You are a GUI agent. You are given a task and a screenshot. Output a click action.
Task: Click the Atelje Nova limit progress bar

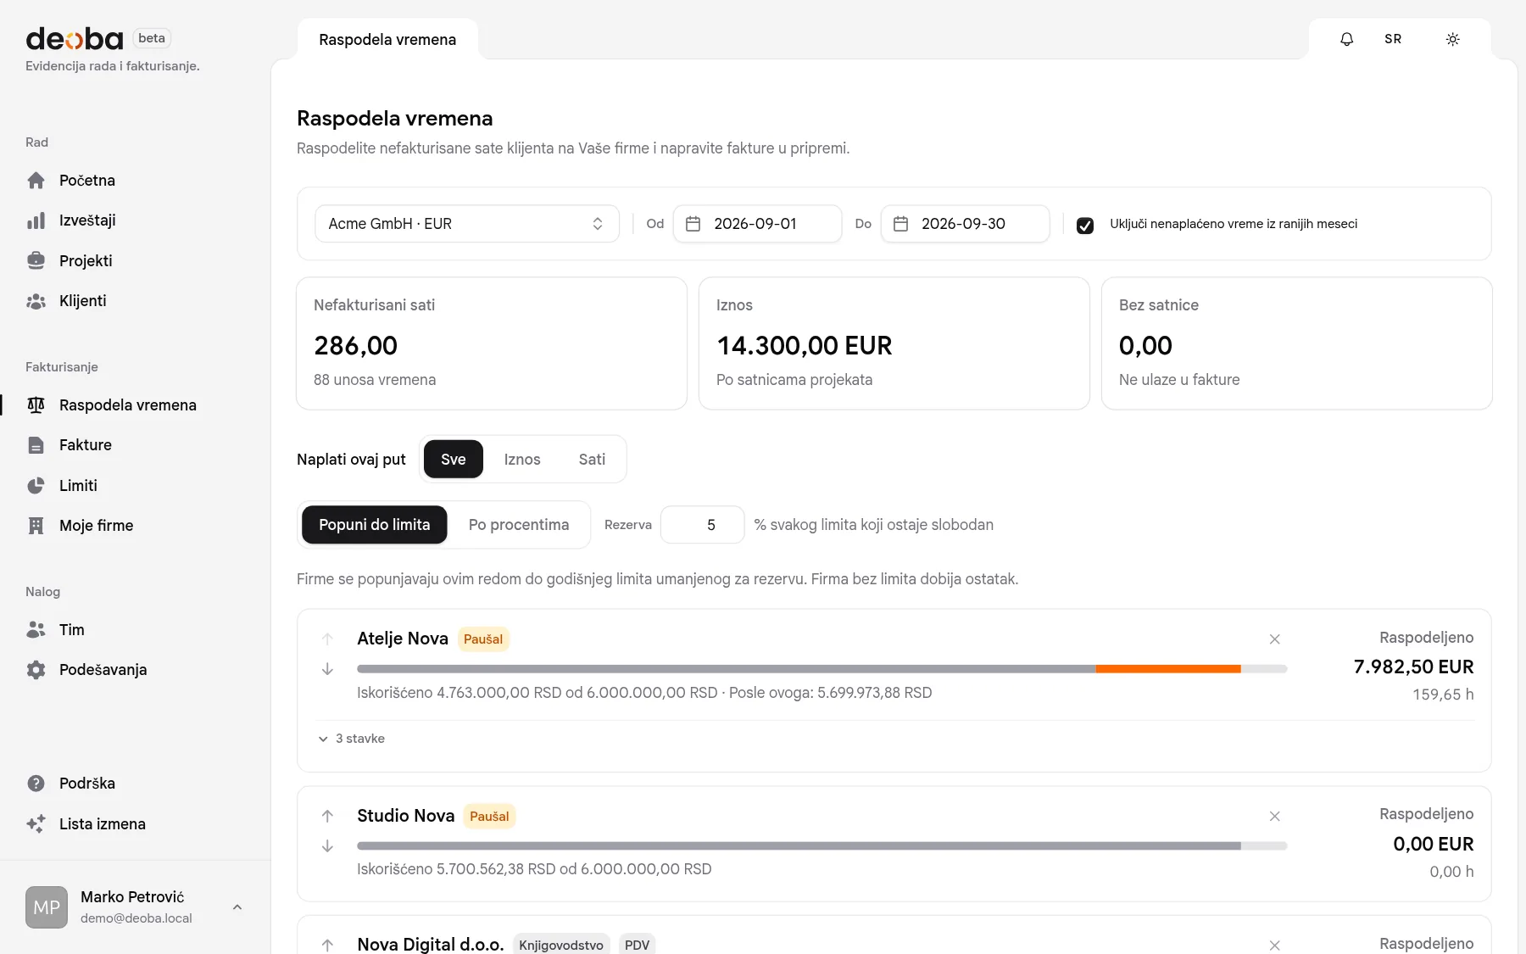pyautogui.click(x=821, y=669)
